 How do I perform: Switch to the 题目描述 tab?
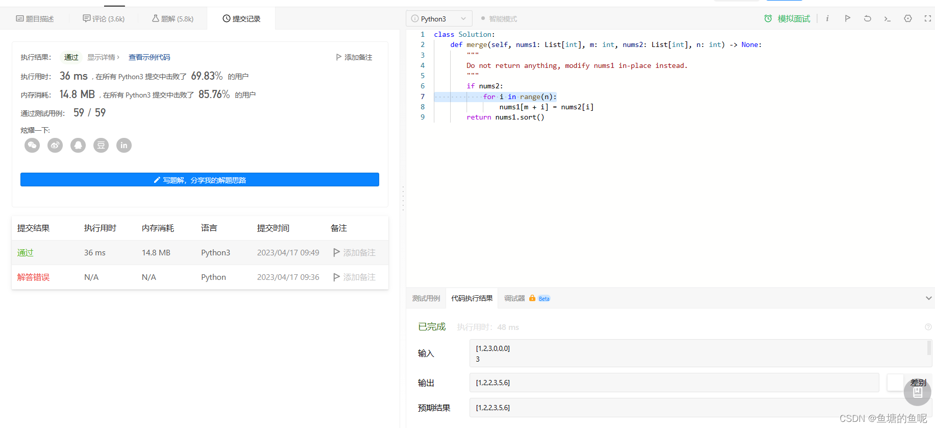click(35, 19)
